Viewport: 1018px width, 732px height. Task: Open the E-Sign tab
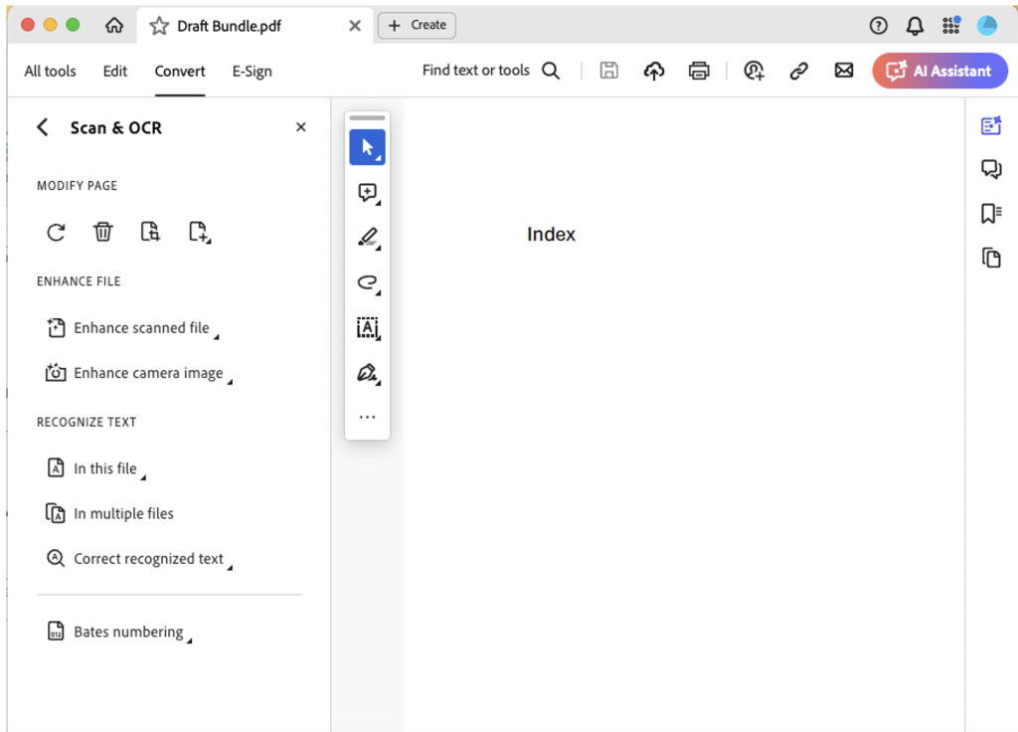coord(252,72)
